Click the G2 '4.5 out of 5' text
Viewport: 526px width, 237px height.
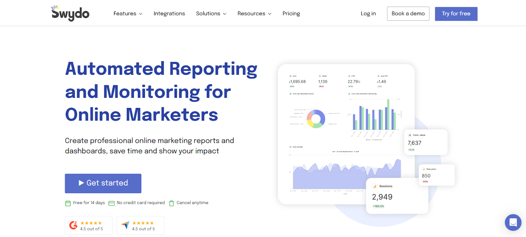click(92, 229)
